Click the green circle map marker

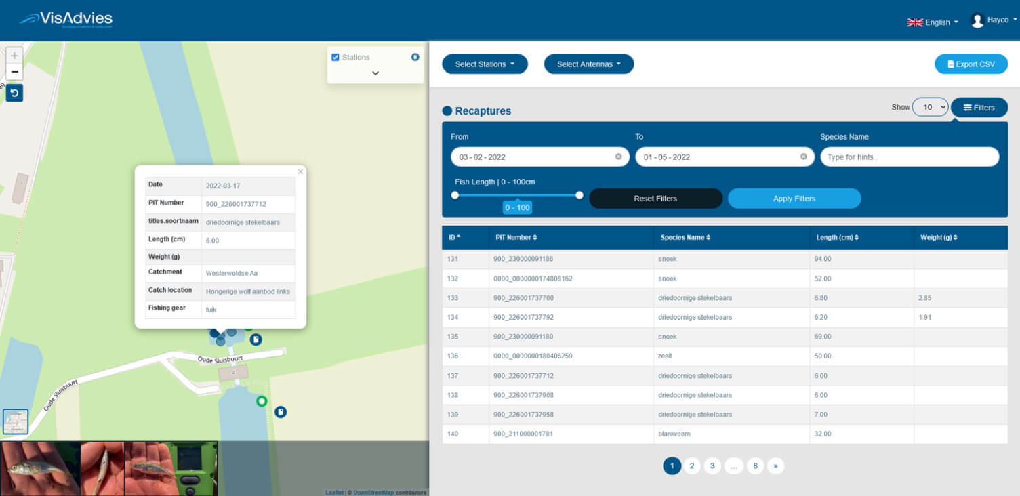(262, 401)
